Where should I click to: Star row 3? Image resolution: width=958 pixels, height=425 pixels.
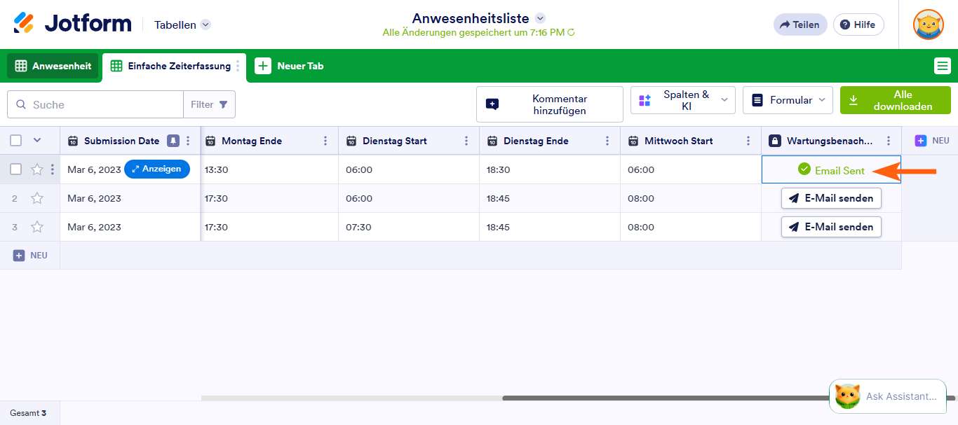(x=37, y=227)
